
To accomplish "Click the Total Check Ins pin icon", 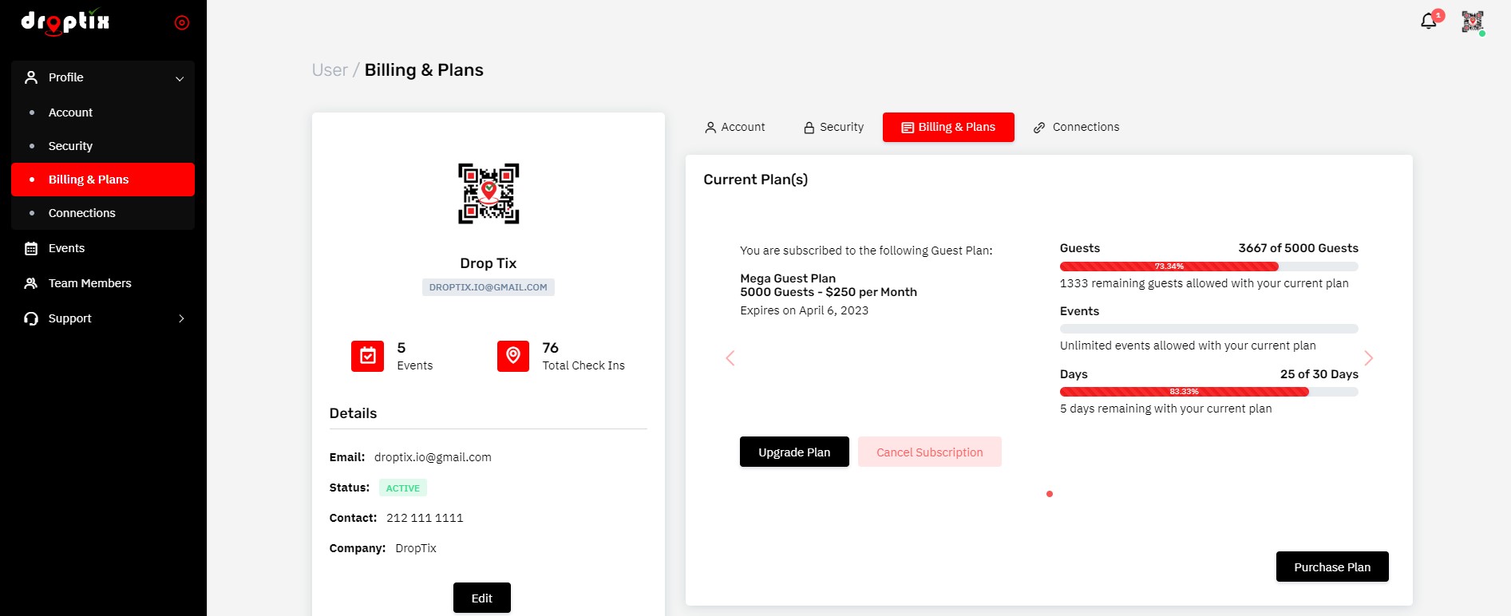I will click(x=512, y=356).
